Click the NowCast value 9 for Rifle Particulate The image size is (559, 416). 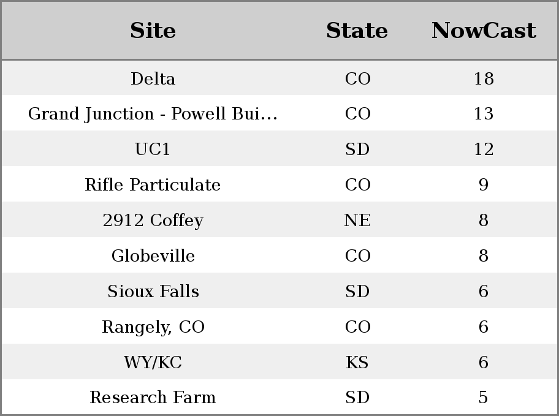(483, 184)
